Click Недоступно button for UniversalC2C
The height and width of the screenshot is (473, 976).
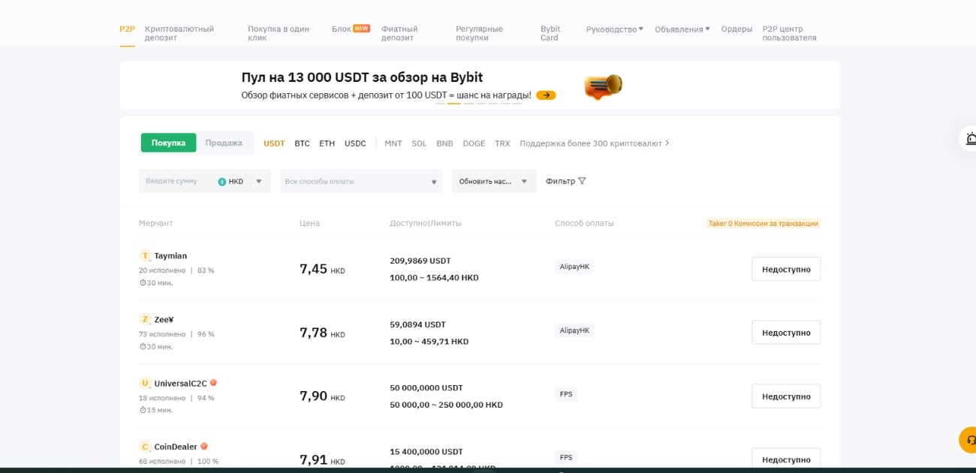(x=786, y=396)
